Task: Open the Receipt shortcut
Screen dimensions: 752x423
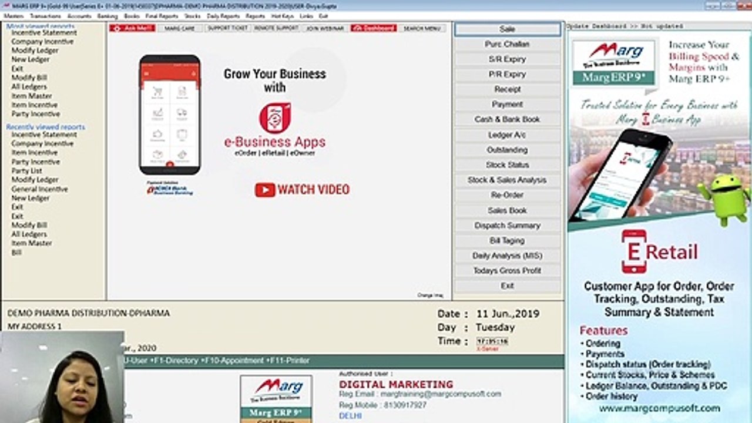Action: tap(508, 89)
